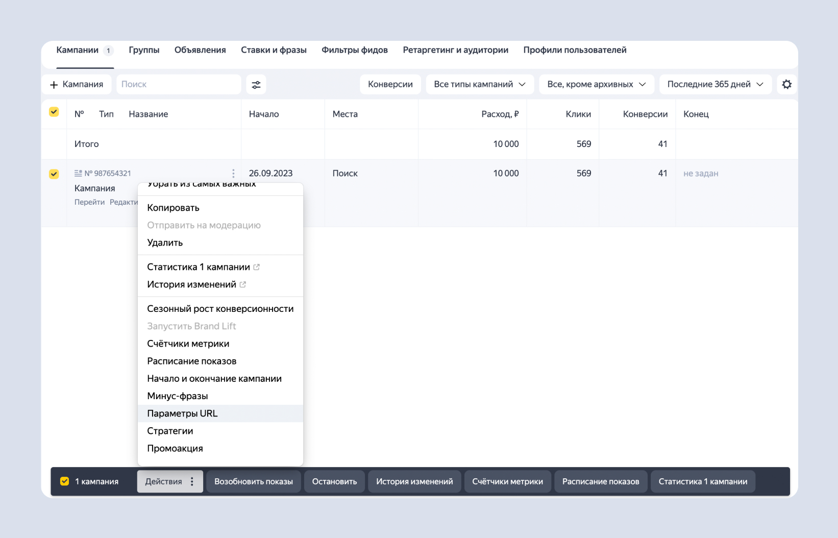Uncheck the campaign 987654321 row checkbox
The image size is (838, 538).
point(54,174)
